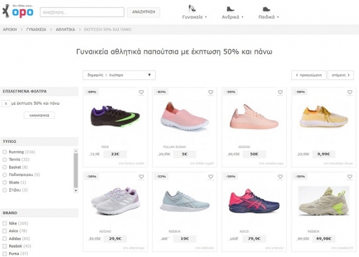
Task: Check the Adidas brand checkbox
Action: pos(5,238)
